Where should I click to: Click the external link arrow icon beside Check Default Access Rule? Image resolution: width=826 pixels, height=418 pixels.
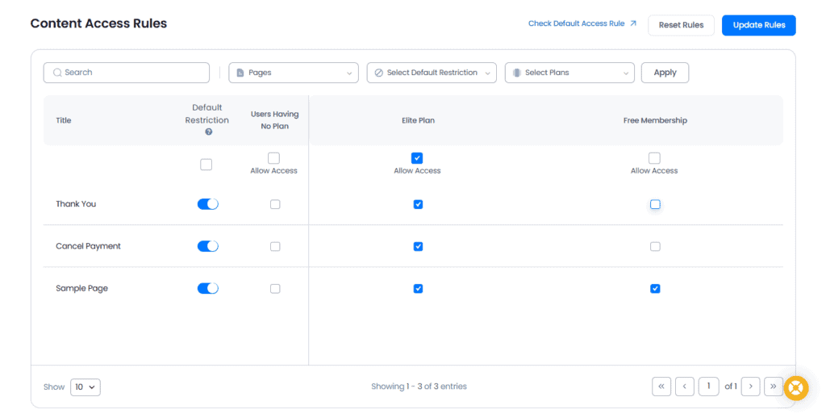pyautogui.click(x=633, y=23)
